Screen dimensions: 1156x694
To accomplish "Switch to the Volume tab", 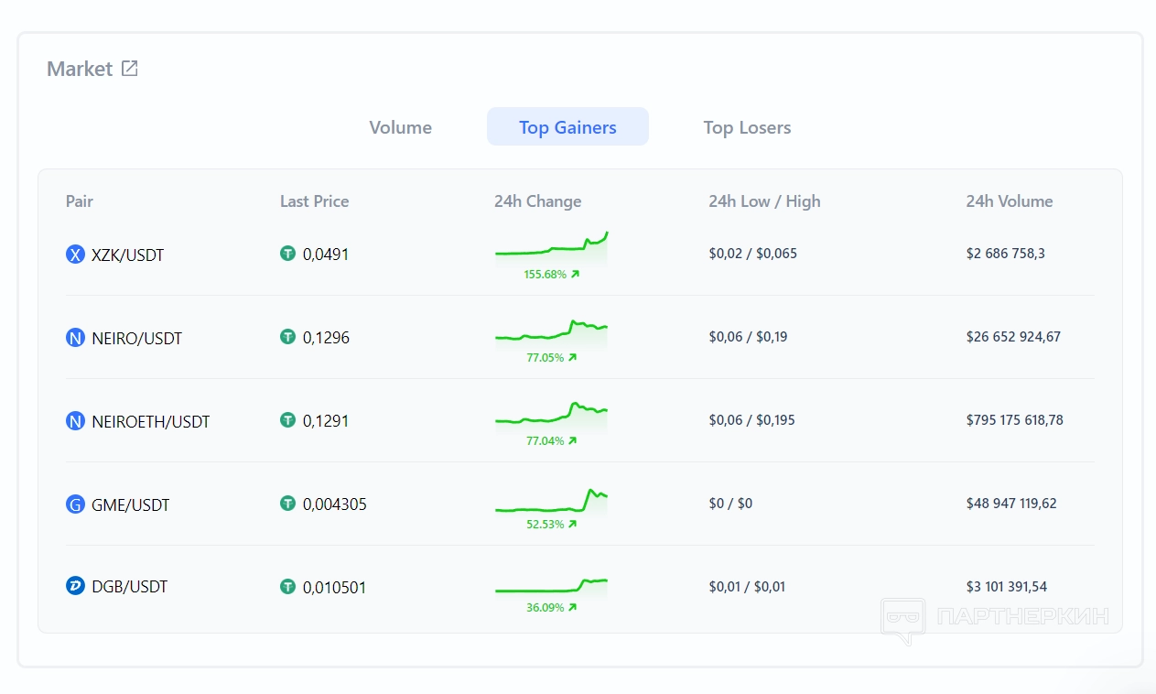I will click(x=400, y=127).
